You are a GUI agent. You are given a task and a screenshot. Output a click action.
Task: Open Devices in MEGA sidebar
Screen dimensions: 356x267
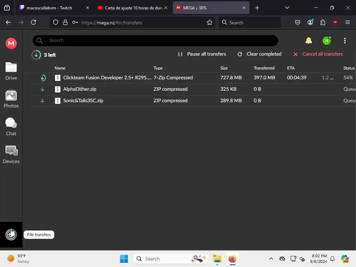coord(11,155)
